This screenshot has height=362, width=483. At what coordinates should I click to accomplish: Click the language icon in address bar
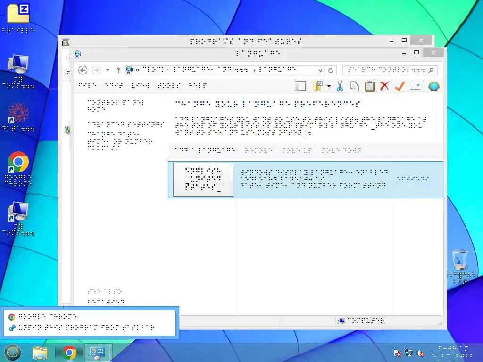pyautogui.click(x=130, y=70)
